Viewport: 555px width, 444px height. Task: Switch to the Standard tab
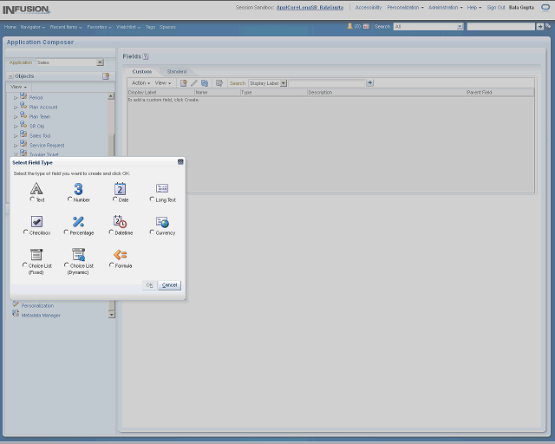coord(176,71)
